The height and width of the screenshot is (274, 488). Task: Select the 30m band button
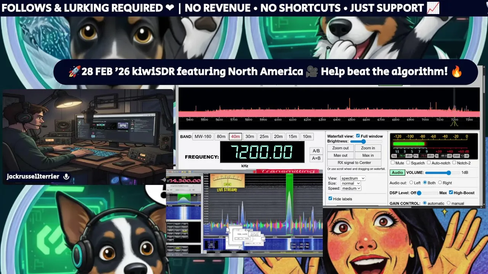250,137
